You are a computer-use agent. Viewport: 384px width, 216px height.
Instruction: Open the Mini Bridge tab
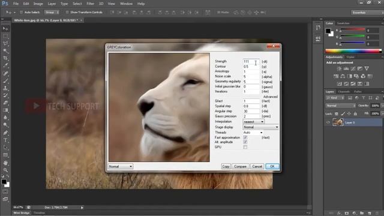click(x=22, y=213)
